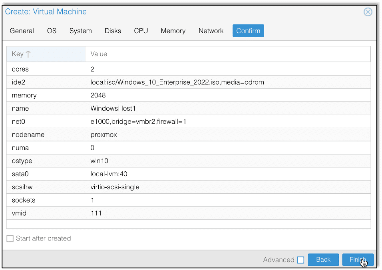Select the Confirm tab
Screen dimensions: 382x270
(x=248, y=31)
